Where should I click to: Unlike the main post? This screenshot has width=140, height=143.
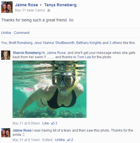pyautogui.click(x=6, y=33)
